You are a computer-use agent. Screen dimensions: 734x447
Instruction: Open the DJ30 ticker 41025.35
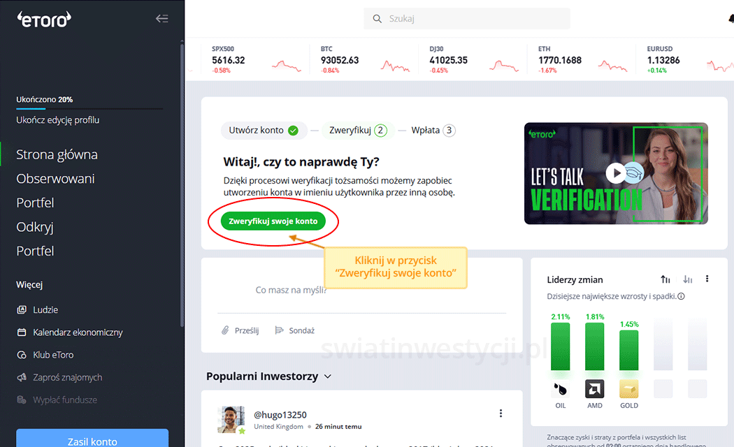point(449,60)
